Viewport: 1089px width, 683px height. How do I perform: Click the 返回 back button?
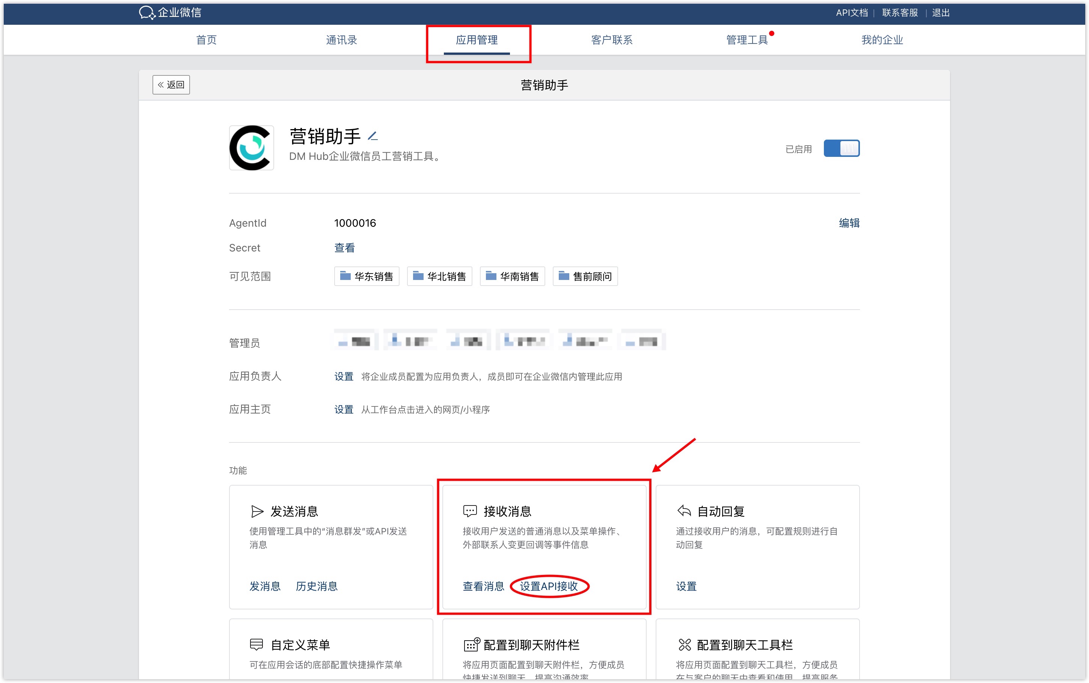tap(171, 84)
